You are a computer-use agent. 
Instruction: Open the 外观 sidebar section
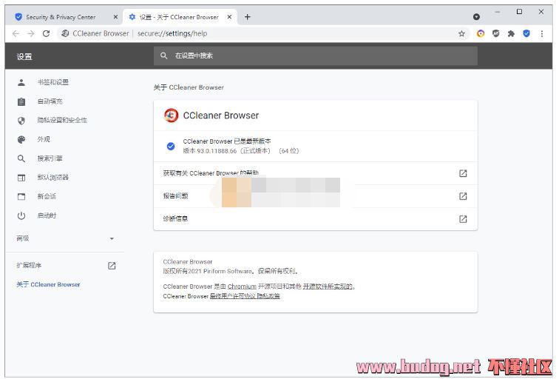pos(44,139)
